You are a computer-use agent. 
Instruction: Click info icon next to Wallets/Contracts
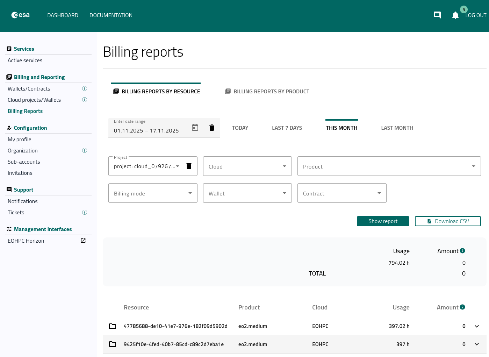pos(85,89)
